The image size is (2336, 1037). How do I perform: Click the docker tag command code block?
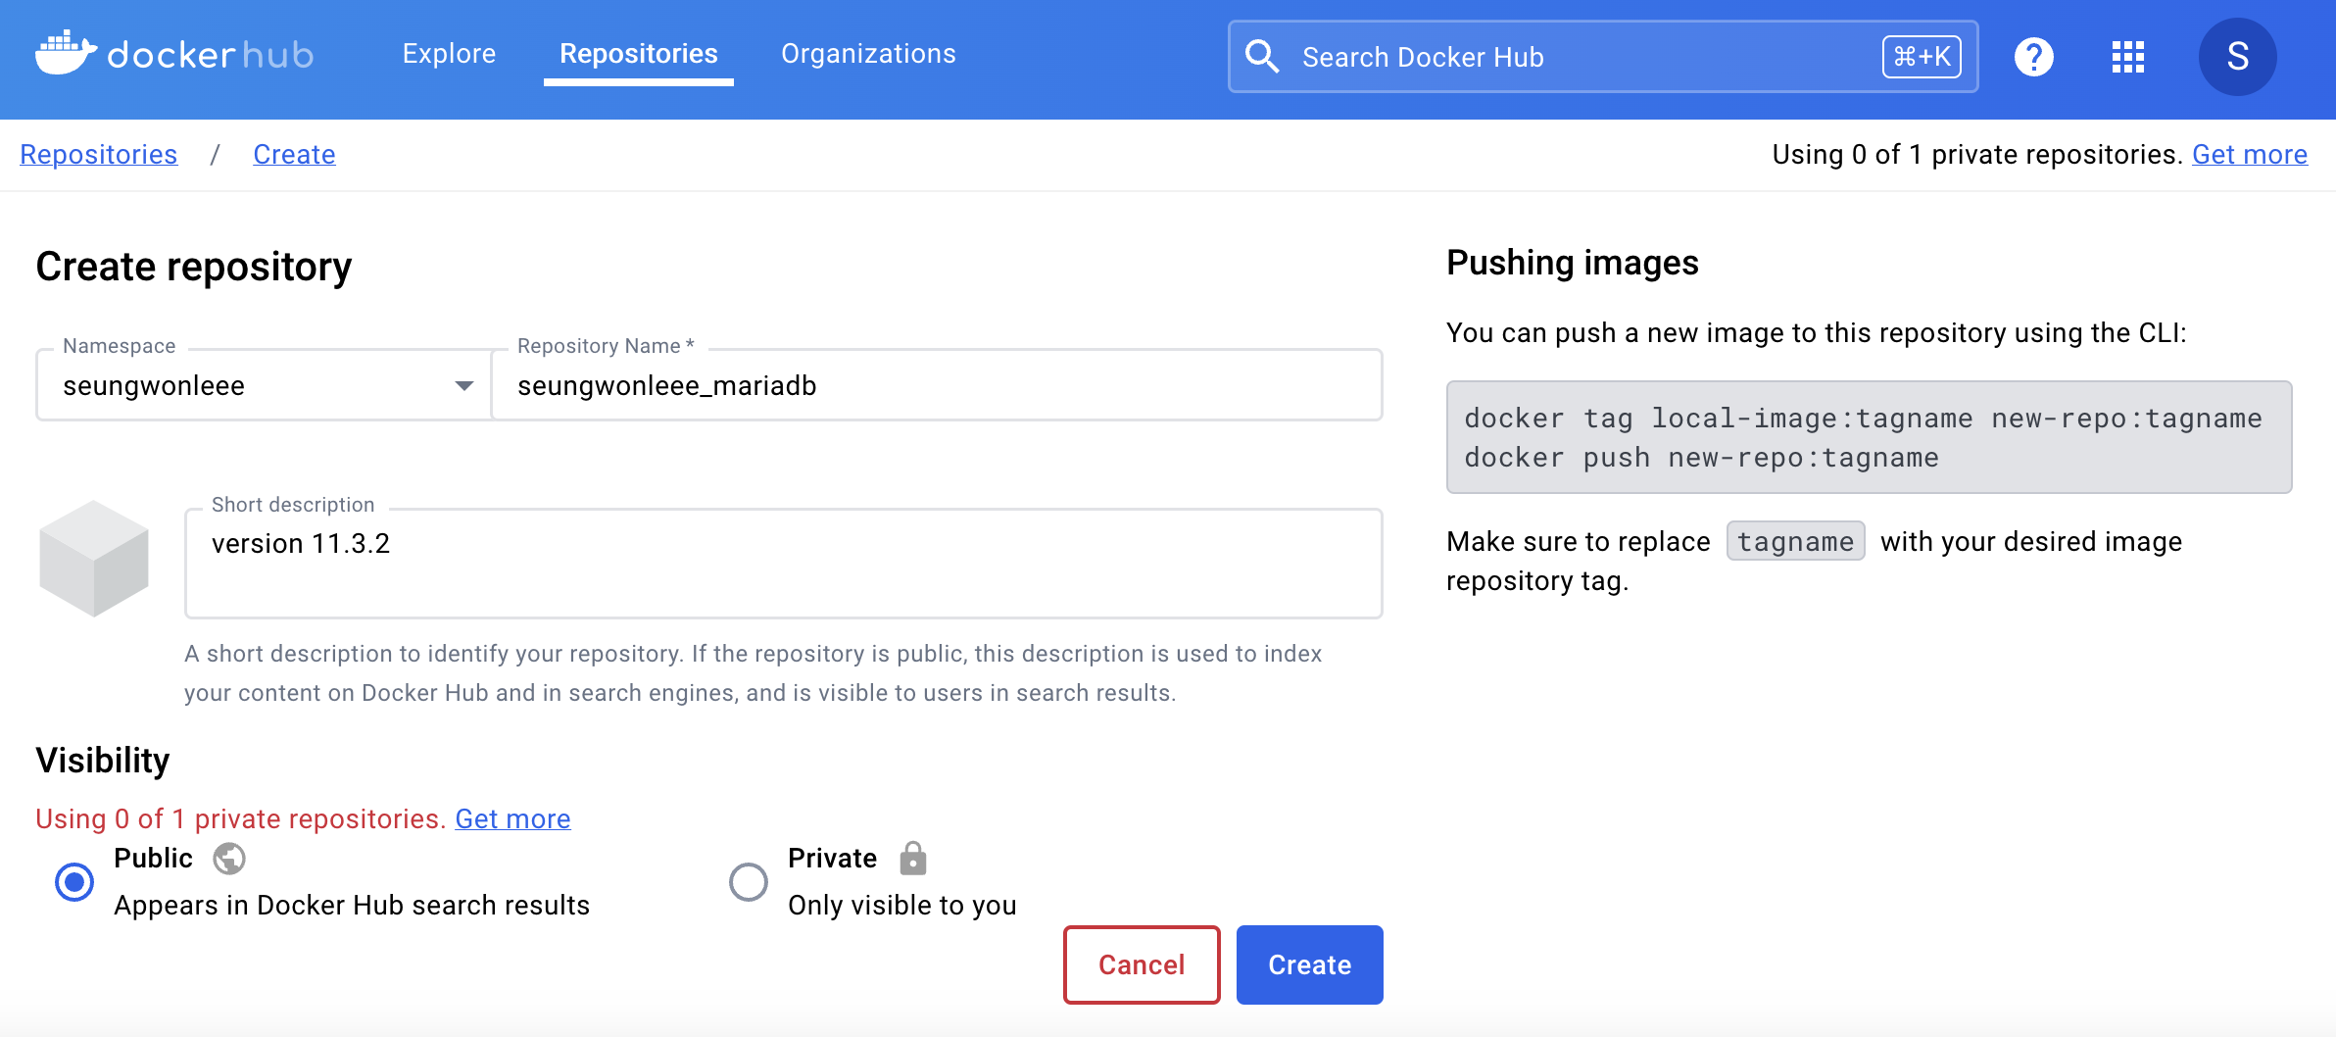point(1870,437)
